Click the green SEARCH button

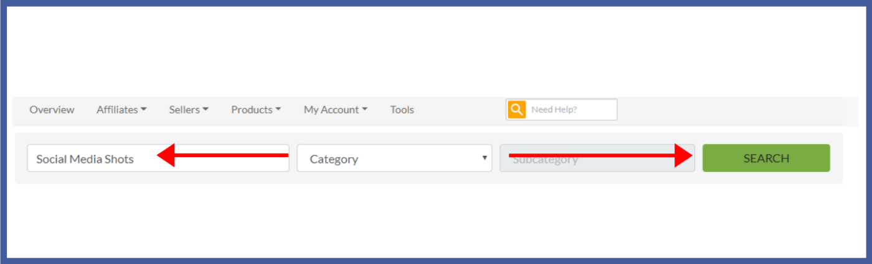coord(766,158)
